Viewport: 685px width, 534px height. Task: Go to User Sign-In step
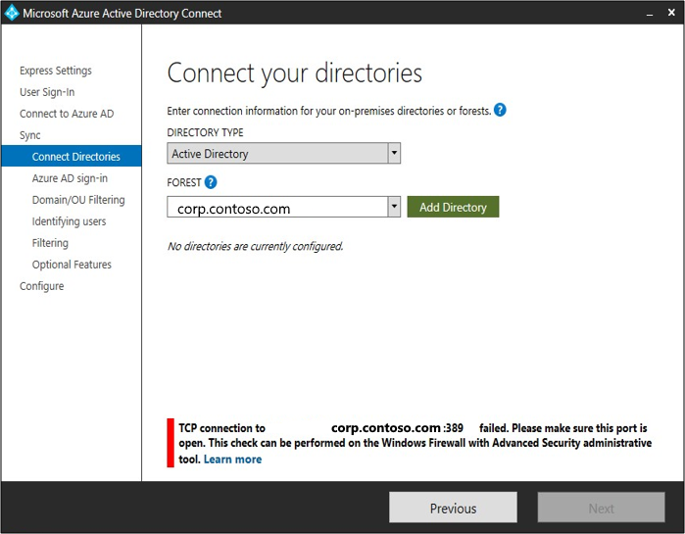(x=47, y=92)
